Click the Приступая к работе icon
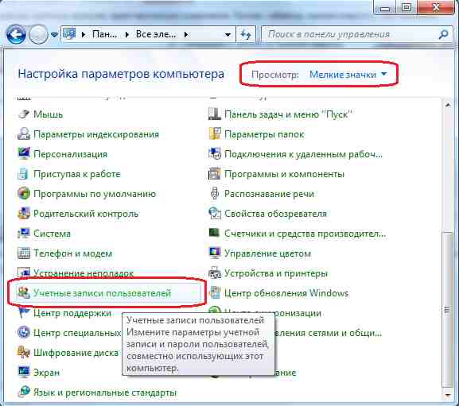The width and height of the screenshot is (459, 406). (x=23, y=174)
